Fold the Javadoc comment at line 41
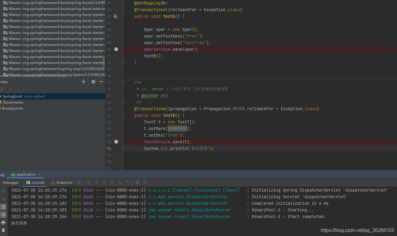The height and width of the screenshot is (236, 397). (123, 82)
